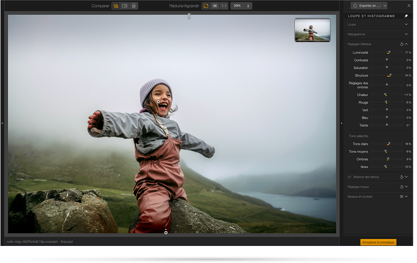Click the Exporter en button
Screen dimensions: 417x263
coord(367,6)
